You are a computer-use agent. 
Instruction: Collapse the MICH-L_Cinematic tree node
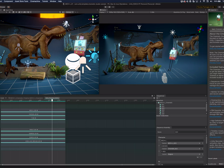(157, 102)
